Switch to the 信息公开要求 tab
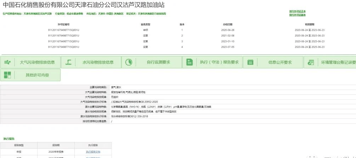Image resolution: width=356 pixels, height=158 pixels. pyautogui.click(x=273, y=62)
